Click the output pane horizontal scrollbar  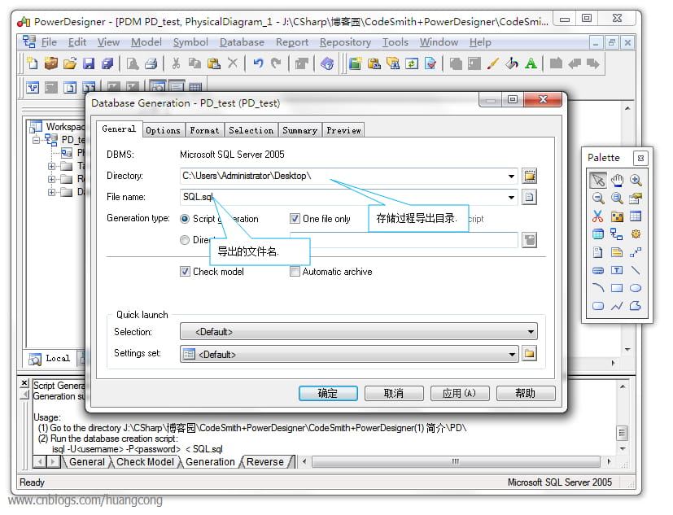pos(456,462)
